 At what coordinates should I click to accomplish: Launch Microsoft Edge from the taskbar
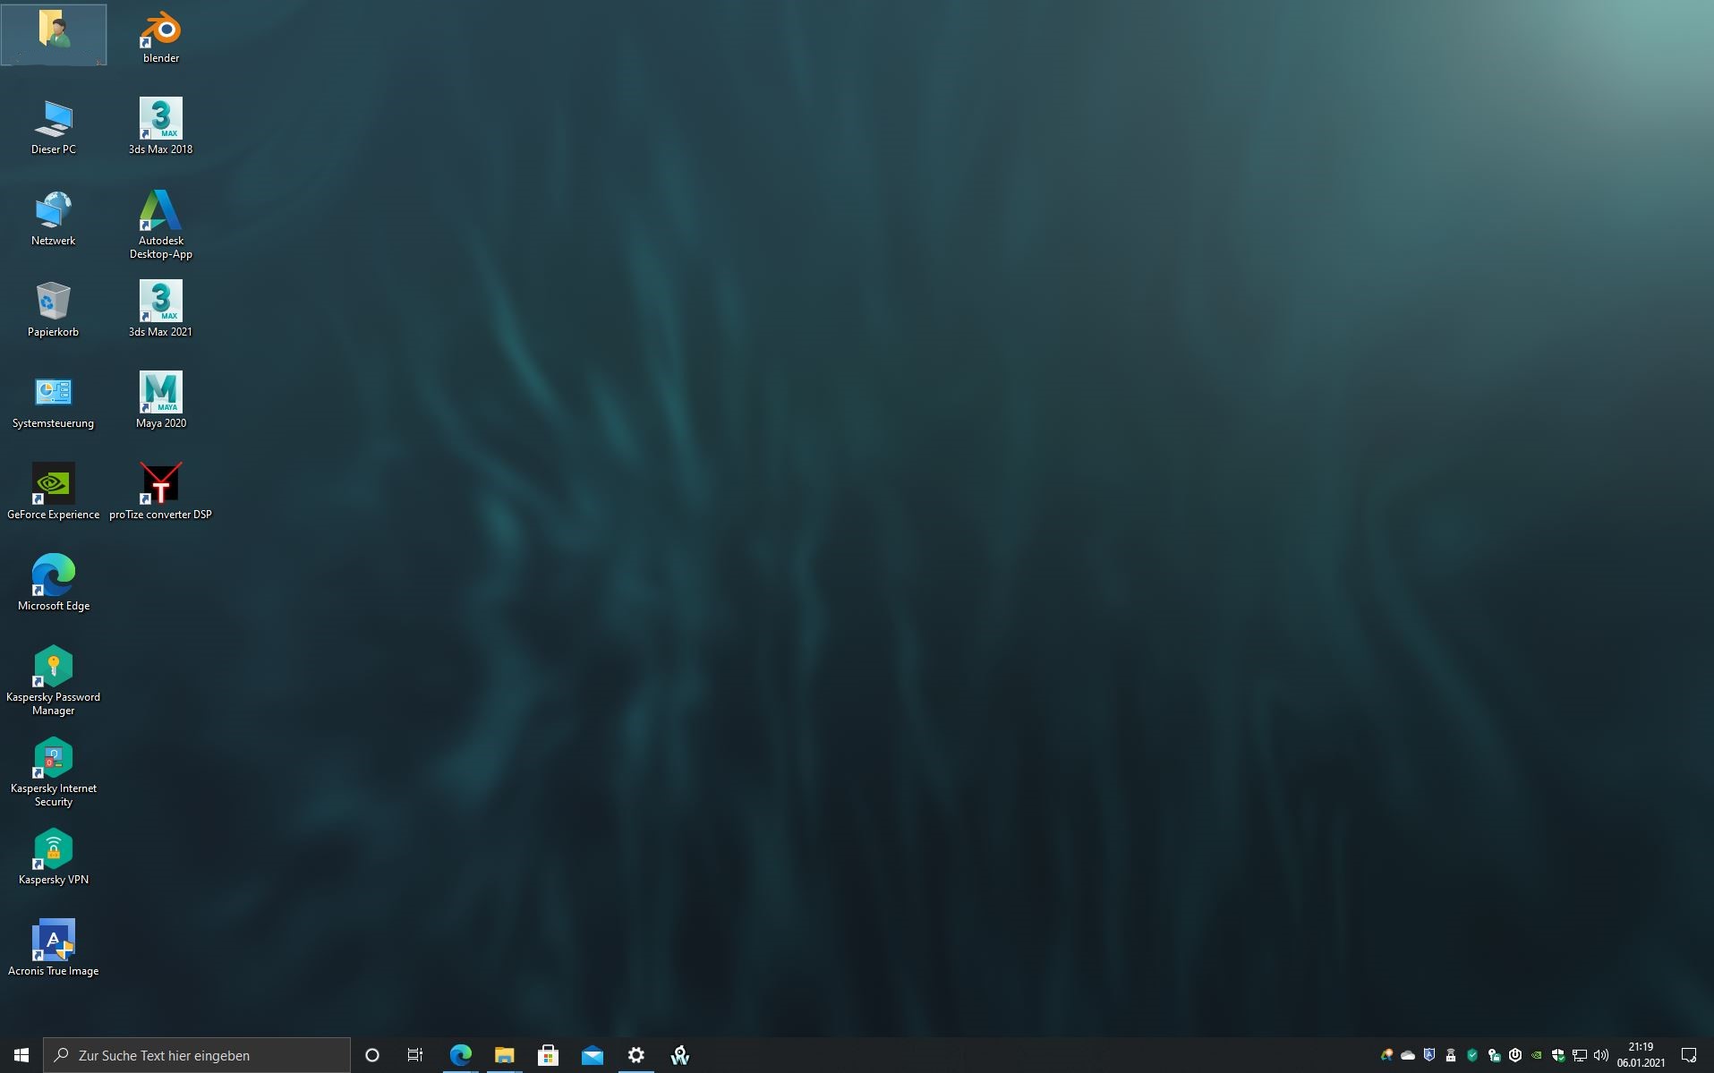[460, 1055]
